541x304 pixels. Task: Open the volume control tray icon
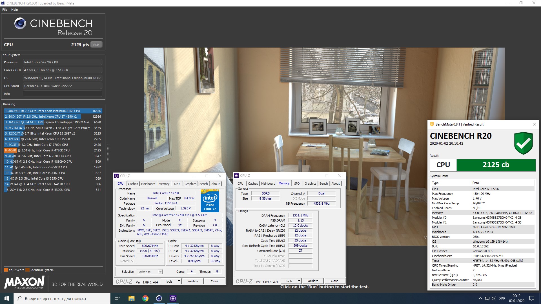[x=493, y=298]
